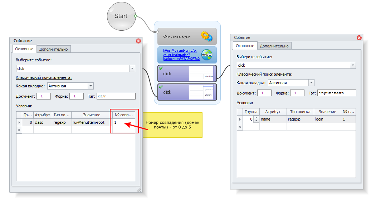Click rui-MenuItem-root value cell
This screenshot has width=371, height=199.
[x=92, y=122]
